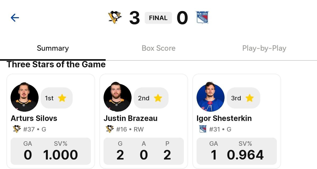Click the Three Stars of the Game heading

(x=56, y=64)
